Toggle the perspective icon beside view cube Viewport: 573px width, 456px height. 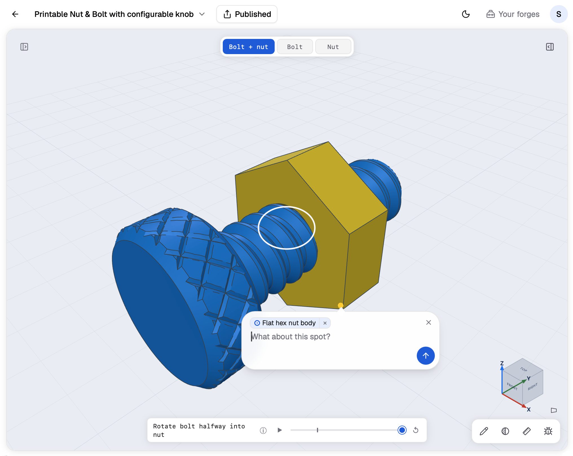click(554, 410)
